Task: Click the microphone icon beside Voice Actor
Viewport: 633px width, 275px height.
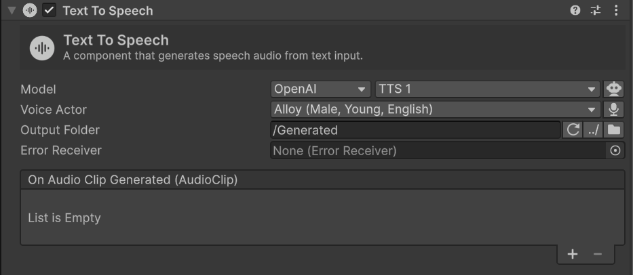Action: (x=614, y=110)
